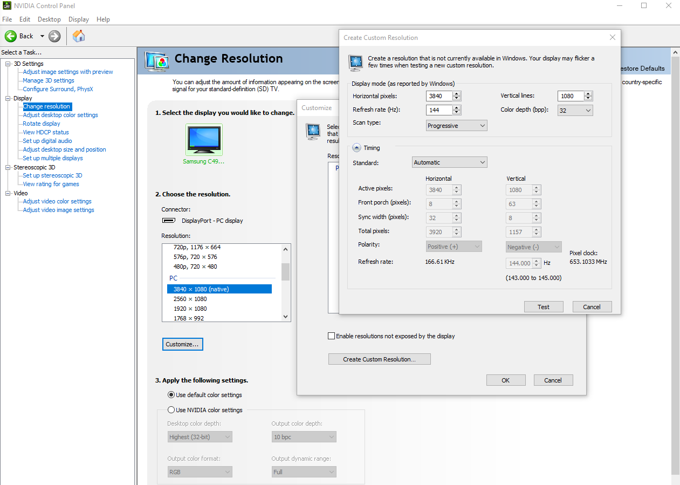680x485 pixels.
Task: Increase Horizontal pixels with up stepper
Action: 457,94
